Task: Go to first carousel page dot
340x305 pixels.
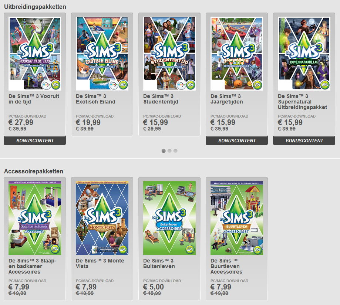Action: 164,151
